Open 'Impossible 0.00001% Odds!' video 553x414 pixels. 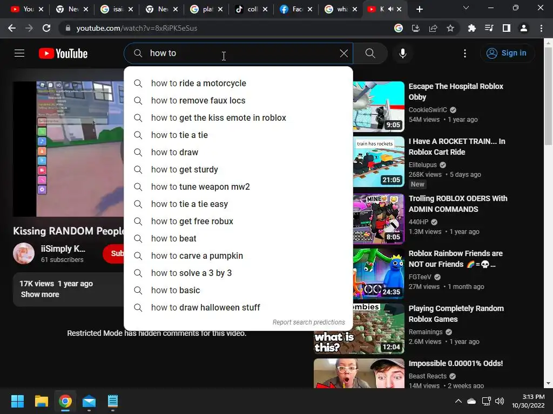tap(456, 363)
